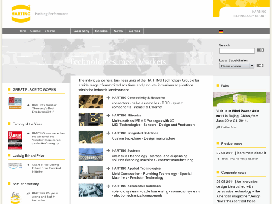Screen dimensions: 272x204
Task: Click the 26.05.2011 corporate news paragraph
Action: (x=239, y=191)
